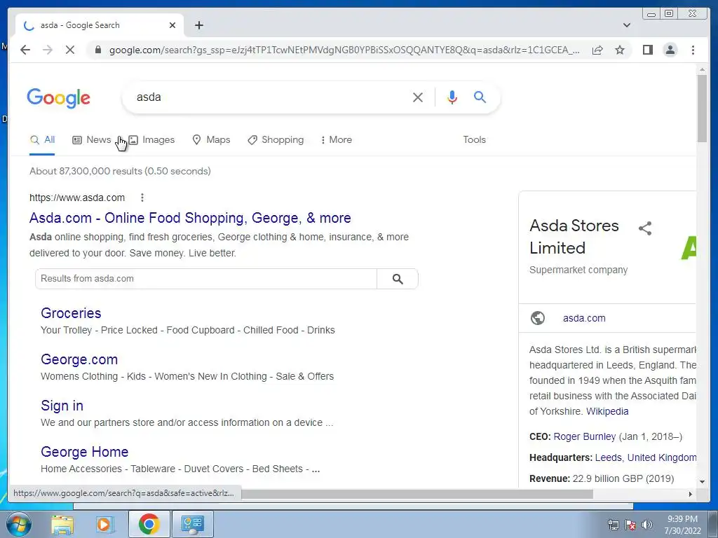The image size is (718, 538).
Task: Open the Chrome three-dot menu
Action: point(693,50)
